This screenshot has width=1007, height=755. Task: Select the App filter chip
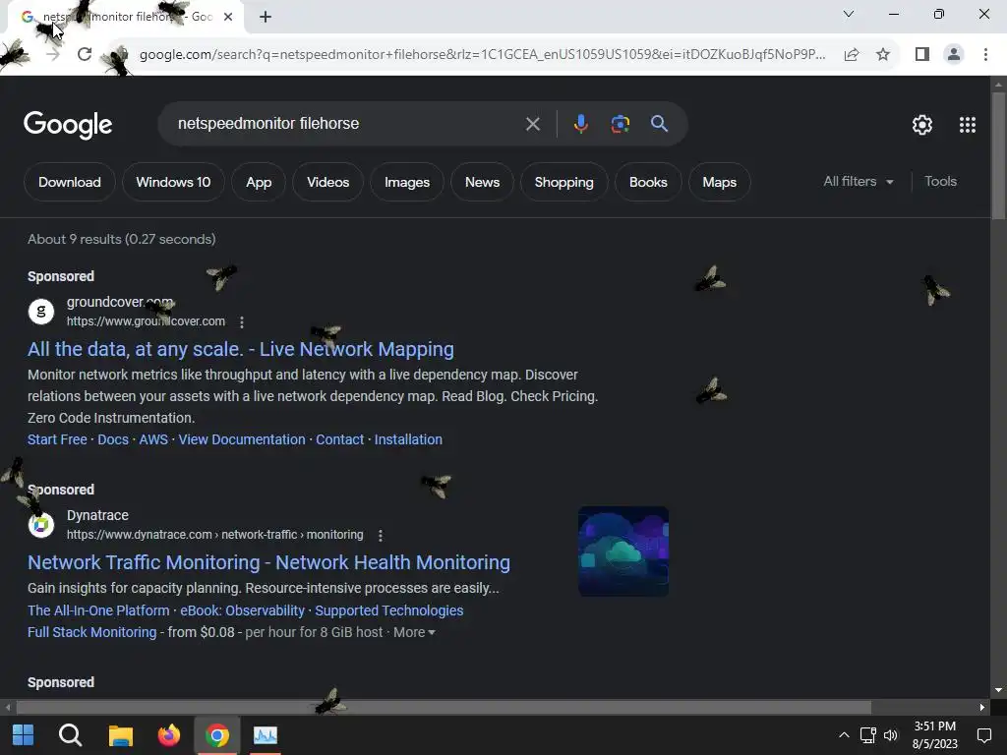tap(259, 182)
